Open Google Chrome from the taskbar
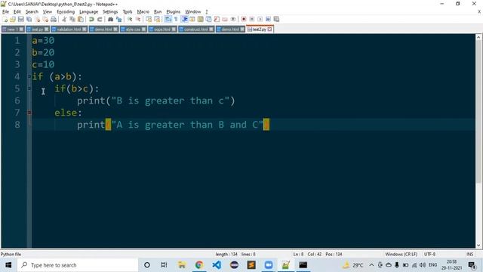This screenshot has height=272, width=483. coord(199,265)
